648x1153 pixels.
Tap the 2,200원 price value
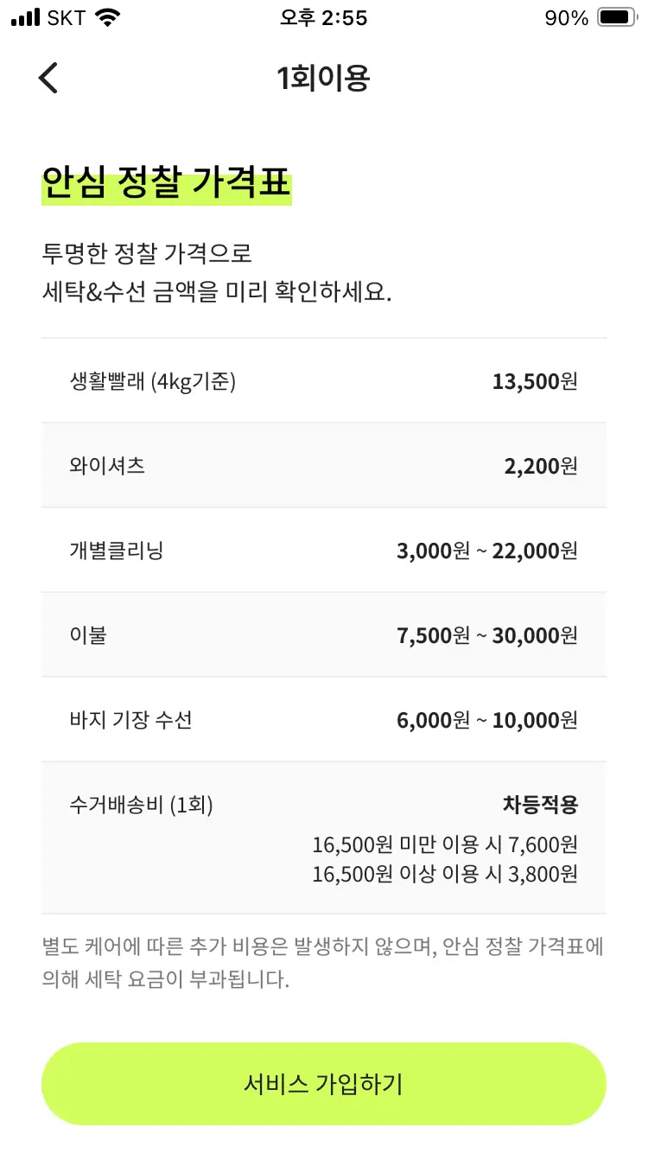540,466
